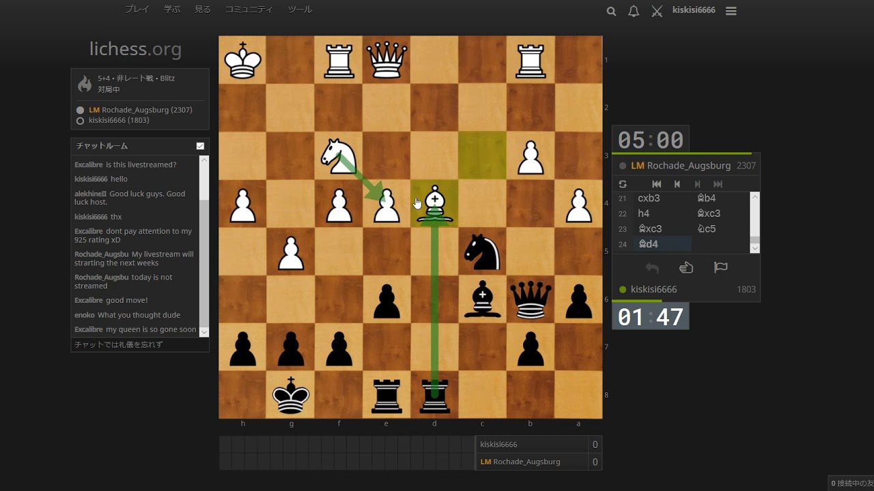Click Excalibre's 'good move!' chat message
The height and width of the screenshot is (491, 874).
click(x=127, y=300)
